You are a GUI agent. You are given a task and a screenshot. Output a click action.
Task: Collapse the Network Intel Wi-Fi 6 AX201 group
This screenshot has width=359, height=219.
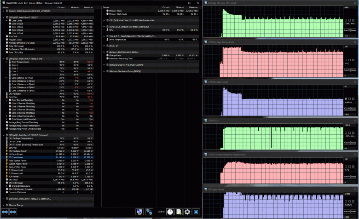point(104,65)
